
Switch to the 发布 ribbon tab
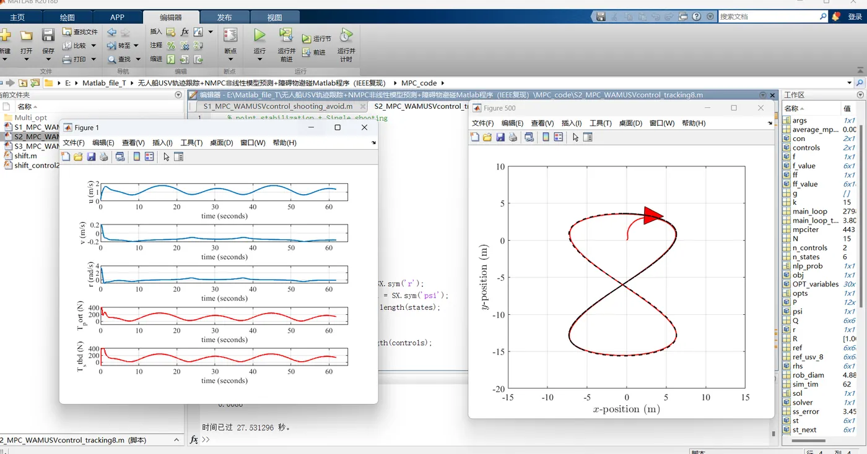[225, 17]
